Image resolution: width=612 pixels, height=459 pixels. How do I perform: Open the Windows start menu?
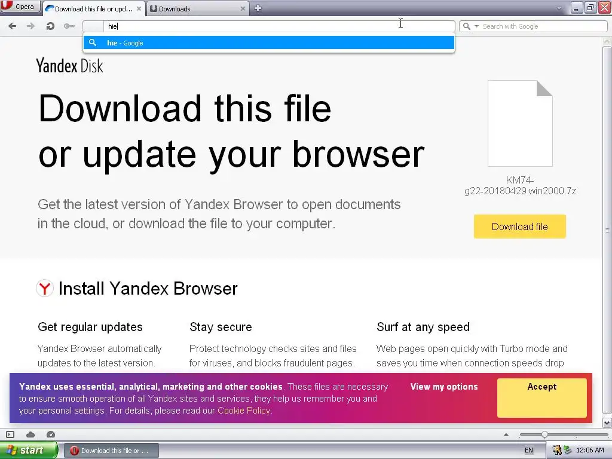tap(29, 450)
